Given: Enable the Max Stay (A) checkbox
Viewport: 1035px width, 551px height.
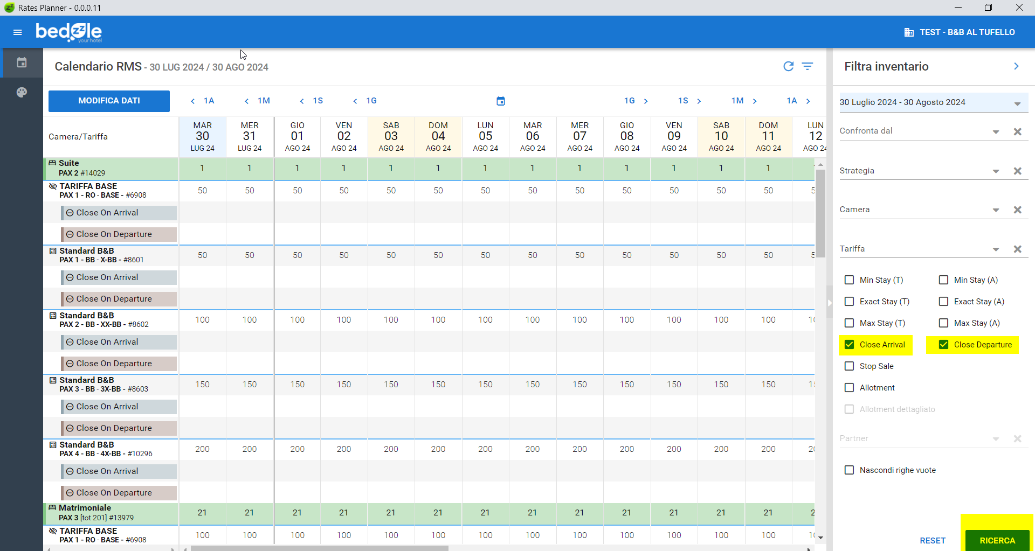Looking at the screenshot, I should click(943, 323).
